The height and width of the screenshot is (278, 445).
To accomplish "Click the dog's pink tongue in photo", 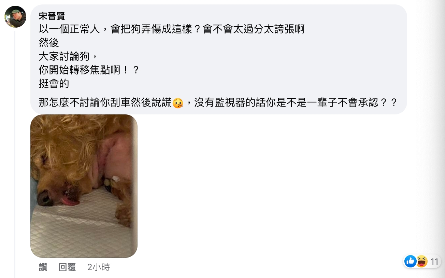I will coord(70,202).
